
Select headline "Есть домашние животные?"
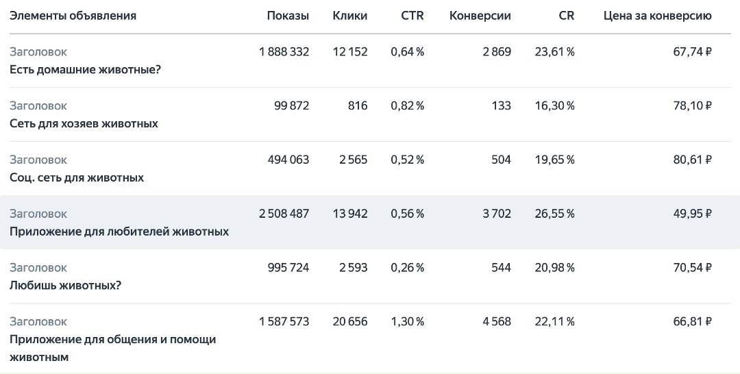point(85,69)
